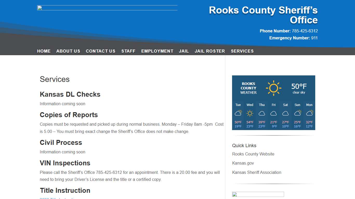This screenshot has width=355, height=199.
Task: Open the JAIL ROSTER page
Action: [x=209, y=51]
